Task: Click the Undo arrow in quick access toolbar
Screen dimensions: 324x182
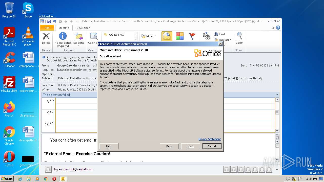Action: click(x=54, y=21)
